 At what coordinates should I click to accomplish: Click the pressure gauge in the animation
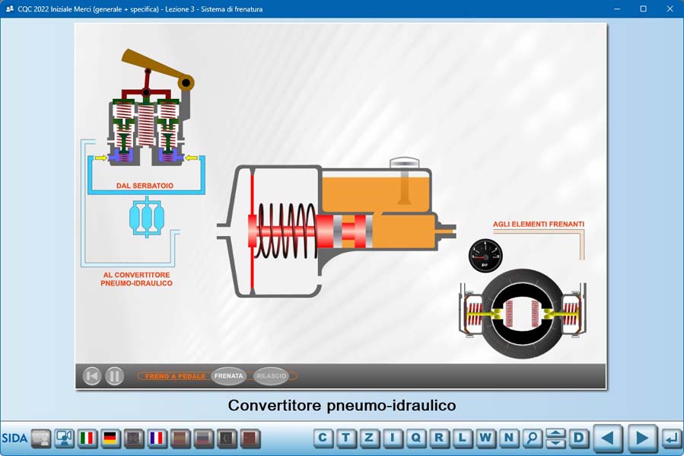pyautogui.click(x=485, y=256)
